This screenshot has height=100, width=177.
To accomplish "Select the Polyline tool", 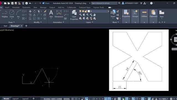I will [x=5, y=14].
